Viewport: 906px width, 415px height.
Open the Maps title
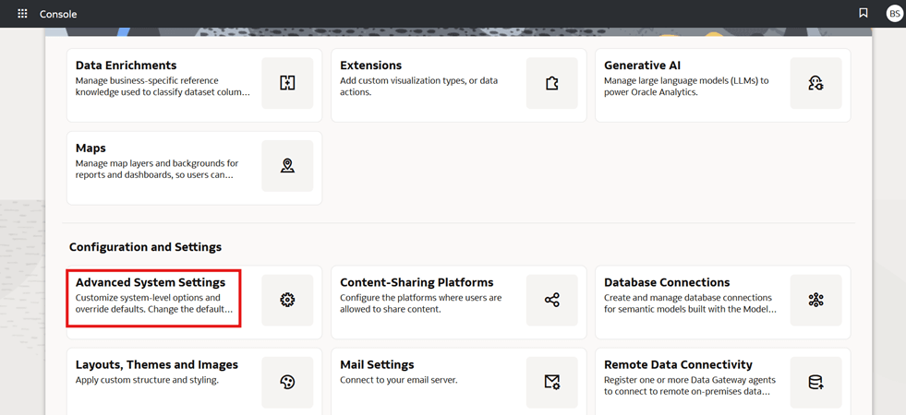(91, 148)
